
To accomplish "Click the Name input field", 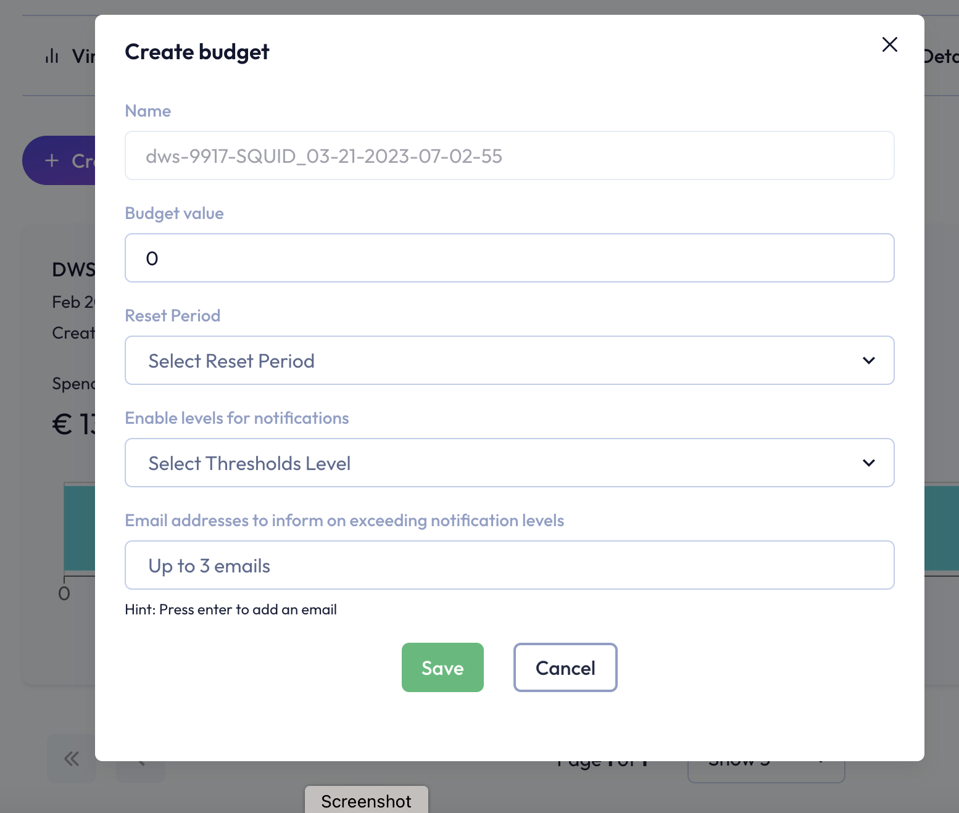I will 509,155.
